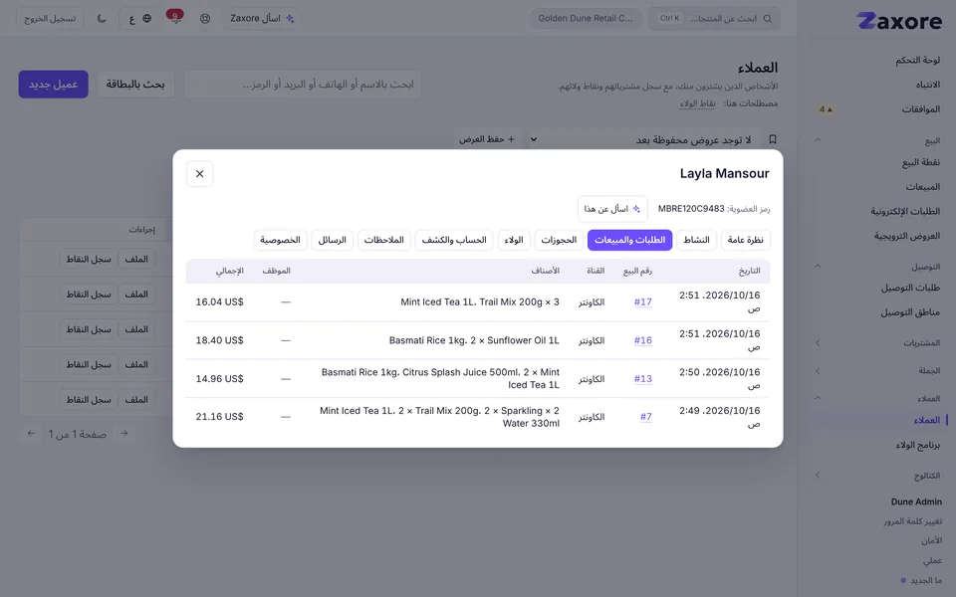Screen dimensions: 956x597
Task: Click the الإجمالي column header
Action: click(x=229, y=271)
